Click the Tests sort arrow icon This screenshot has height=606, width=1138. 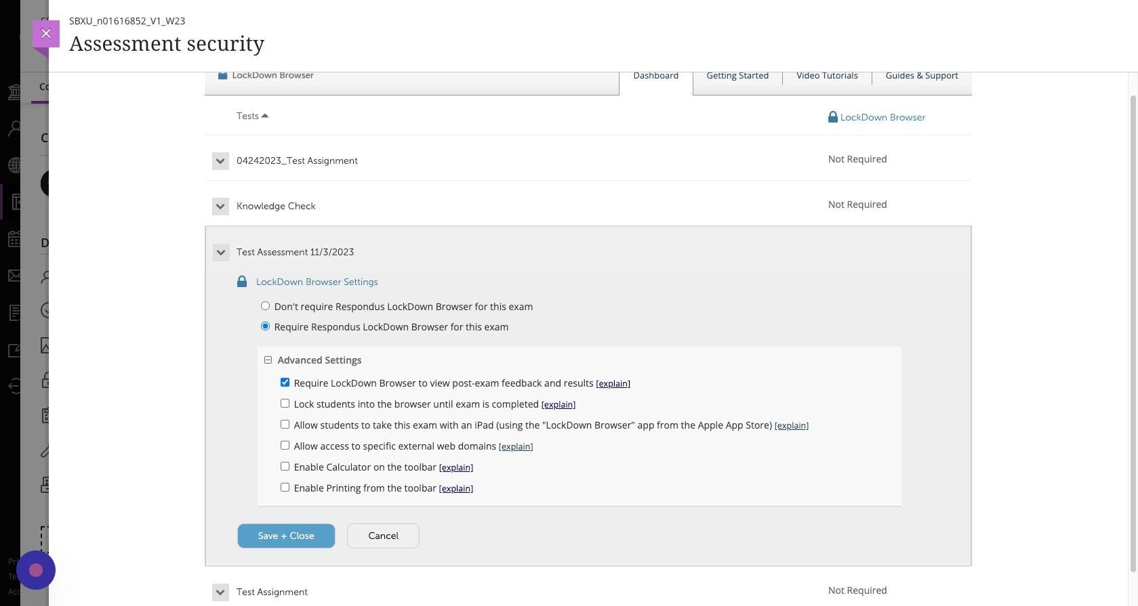pyautogui.click(x=265, y=116)
